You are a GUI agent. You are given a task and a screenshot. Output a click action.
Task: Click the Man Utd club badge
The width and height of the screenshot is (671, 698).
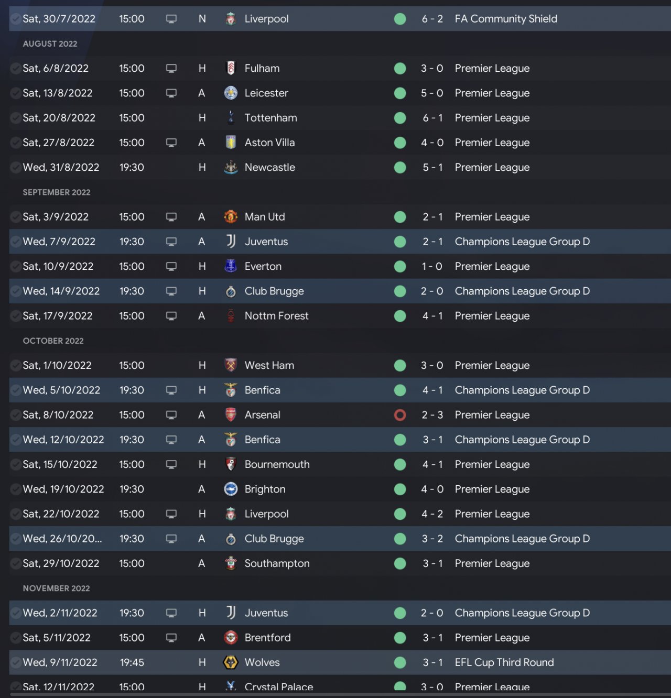click(231, 217)
